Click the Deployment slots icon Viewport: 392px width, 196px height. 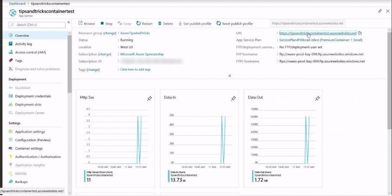pos(10,104)
